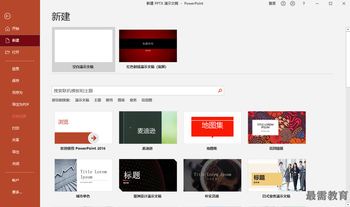The height and width of the screenshot is (207, 350).
Task: Search suggested term 教育
Action: [109, 100]
